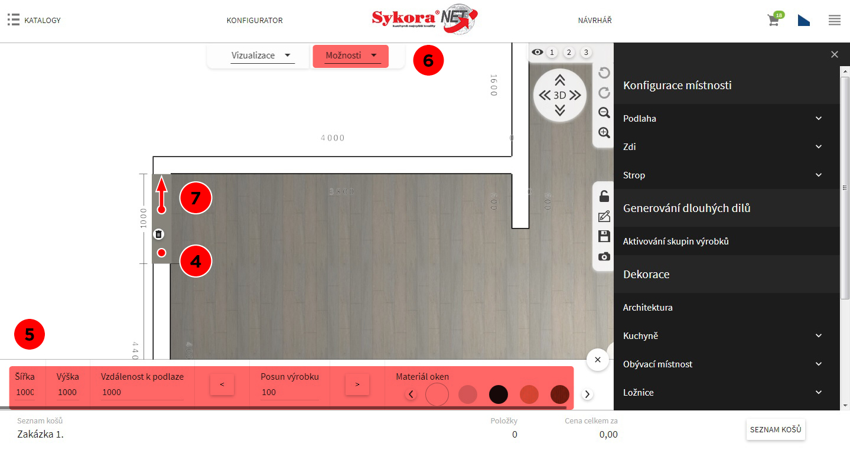Open the Možnosti dropdown
This screenshot has height=450, width=850.
(x=351, y=56)
